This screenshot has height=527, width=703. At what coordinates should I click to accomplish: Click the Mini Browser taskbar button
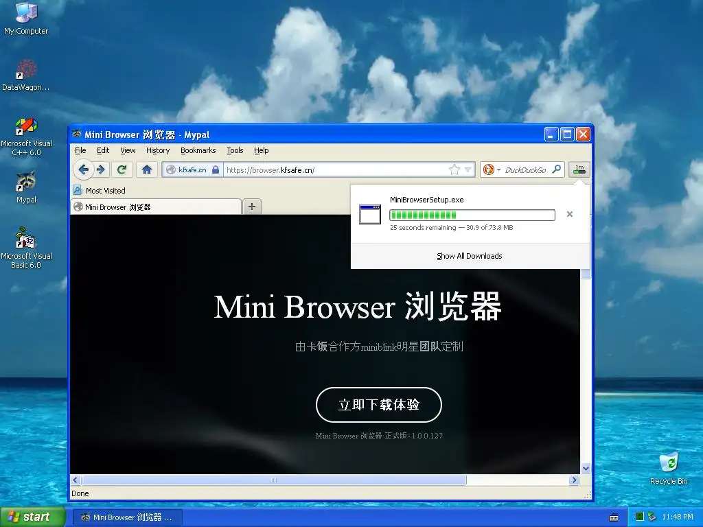point(127,517)
